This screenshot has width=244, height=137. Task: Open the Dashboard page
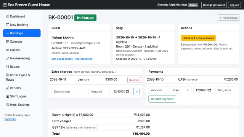(22, 16)
